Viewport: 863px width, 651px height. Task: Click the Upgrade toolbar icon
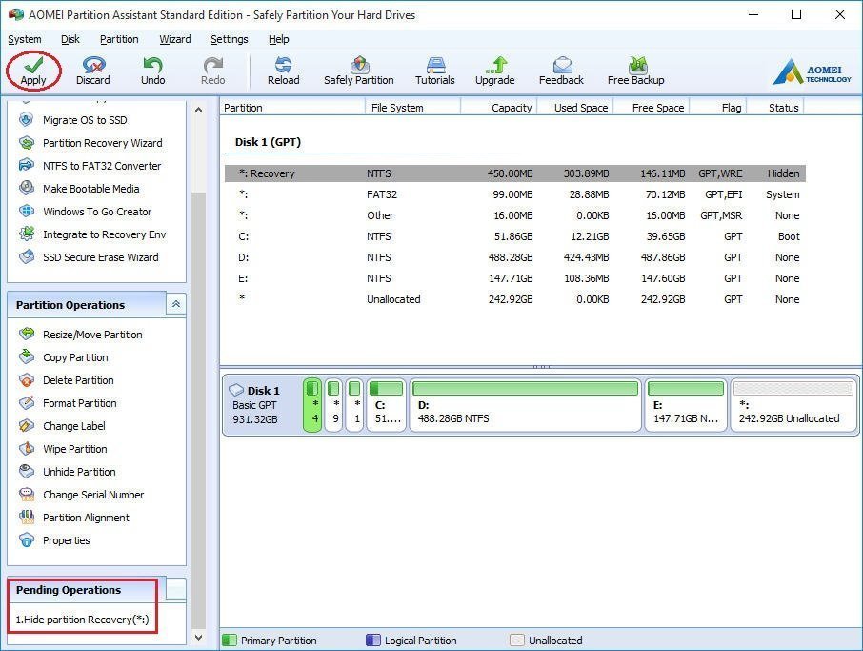point(494,71)
